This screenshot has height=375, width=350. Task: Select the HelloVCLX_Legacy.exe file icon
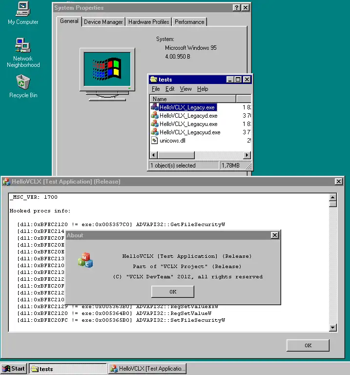[x=155, y=107]
